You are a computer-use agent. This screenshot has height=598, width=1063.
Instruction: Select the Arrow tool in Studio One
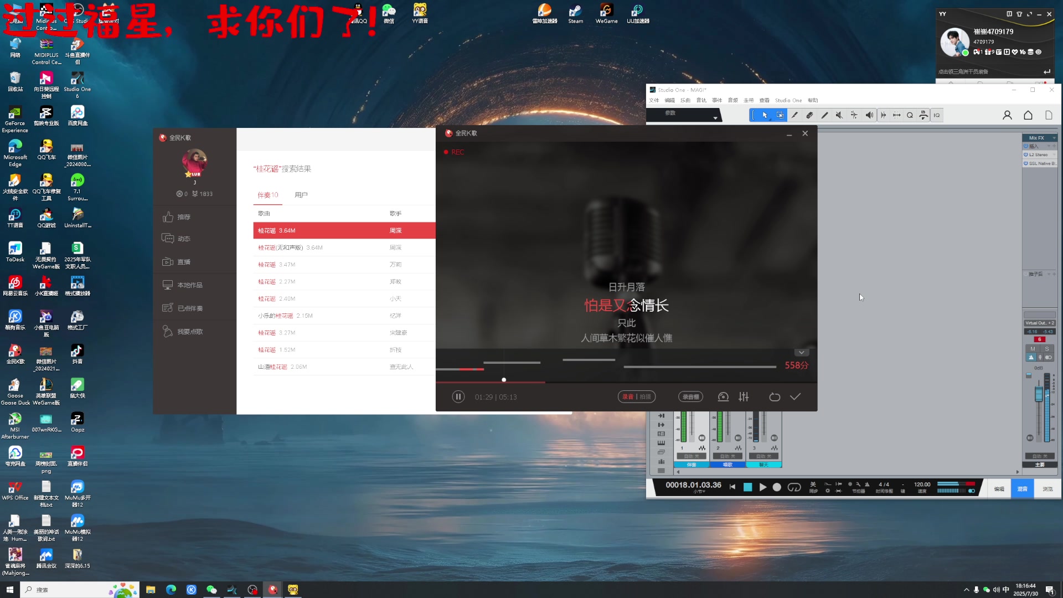(765, 115)
